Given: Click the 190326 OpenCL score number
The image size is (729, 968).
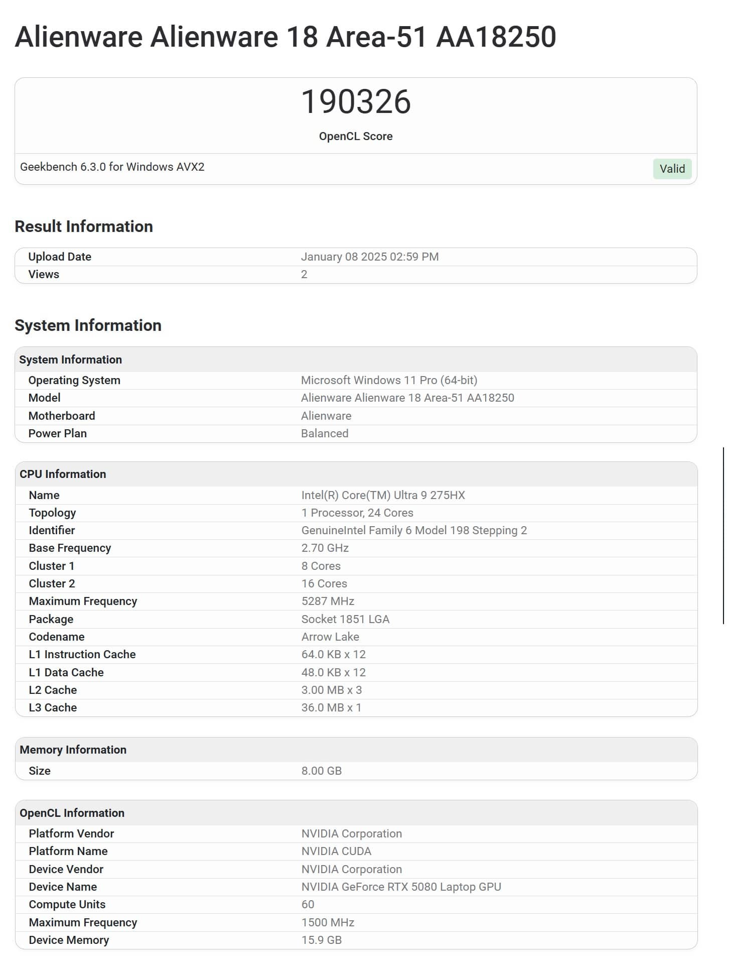Looking at the screenshot, I should [356, 101].
